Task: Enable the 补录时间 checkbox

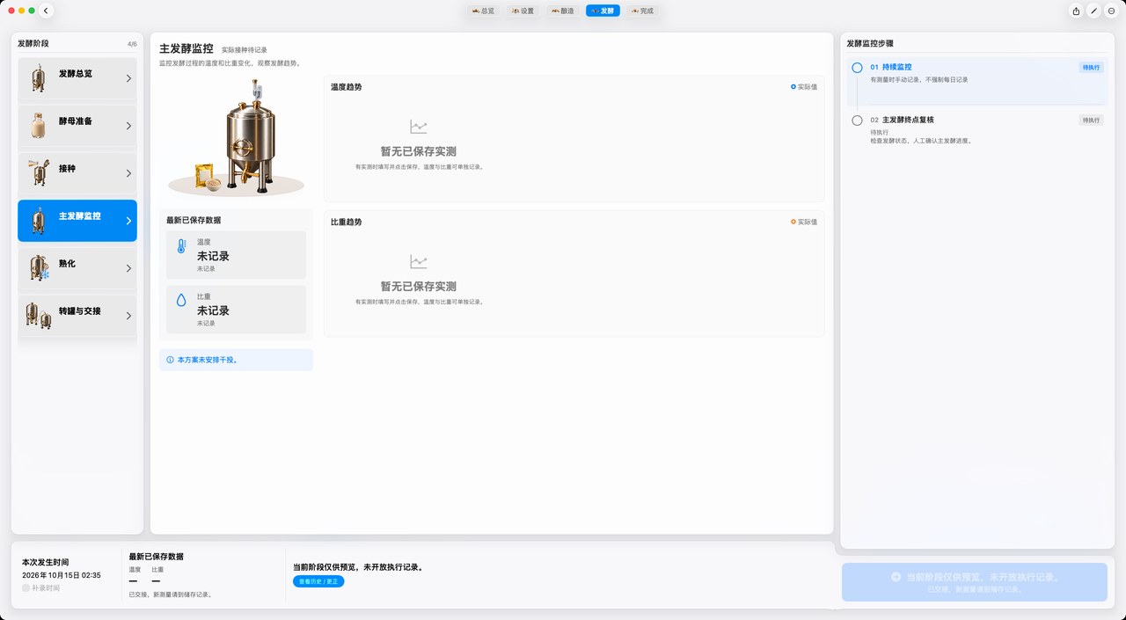Action: pos(26,588)
